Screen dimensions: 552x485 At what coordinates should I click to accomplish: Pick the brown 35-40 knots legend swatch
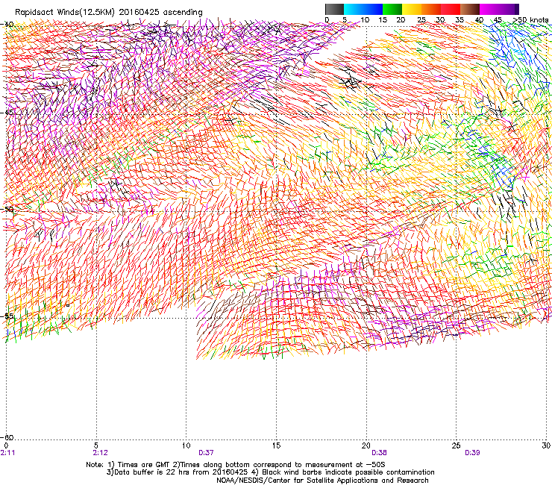(x=470, y=9)
